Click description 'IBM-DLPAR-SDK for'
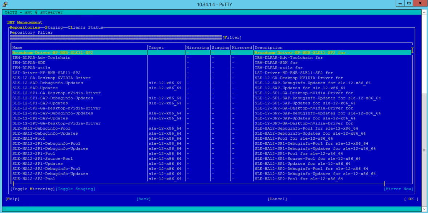428x213 pixels. click(x=276, y=63)
